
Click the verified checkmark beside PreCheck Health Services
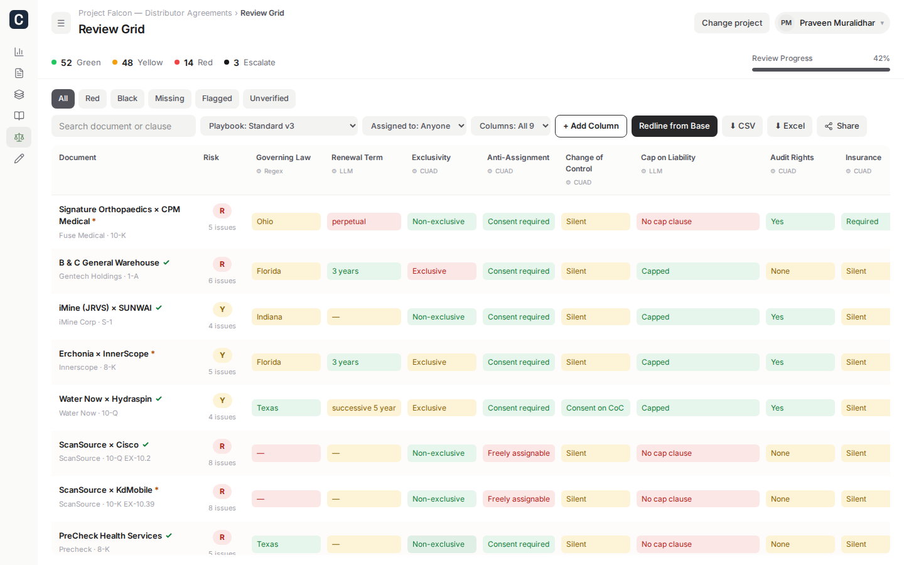pyautogui.click(x=169, y=536)
